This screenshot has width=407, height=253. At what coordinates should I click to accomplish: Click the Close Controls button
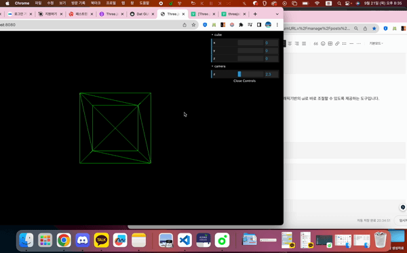pyautogui.click(x=244, y=80)
